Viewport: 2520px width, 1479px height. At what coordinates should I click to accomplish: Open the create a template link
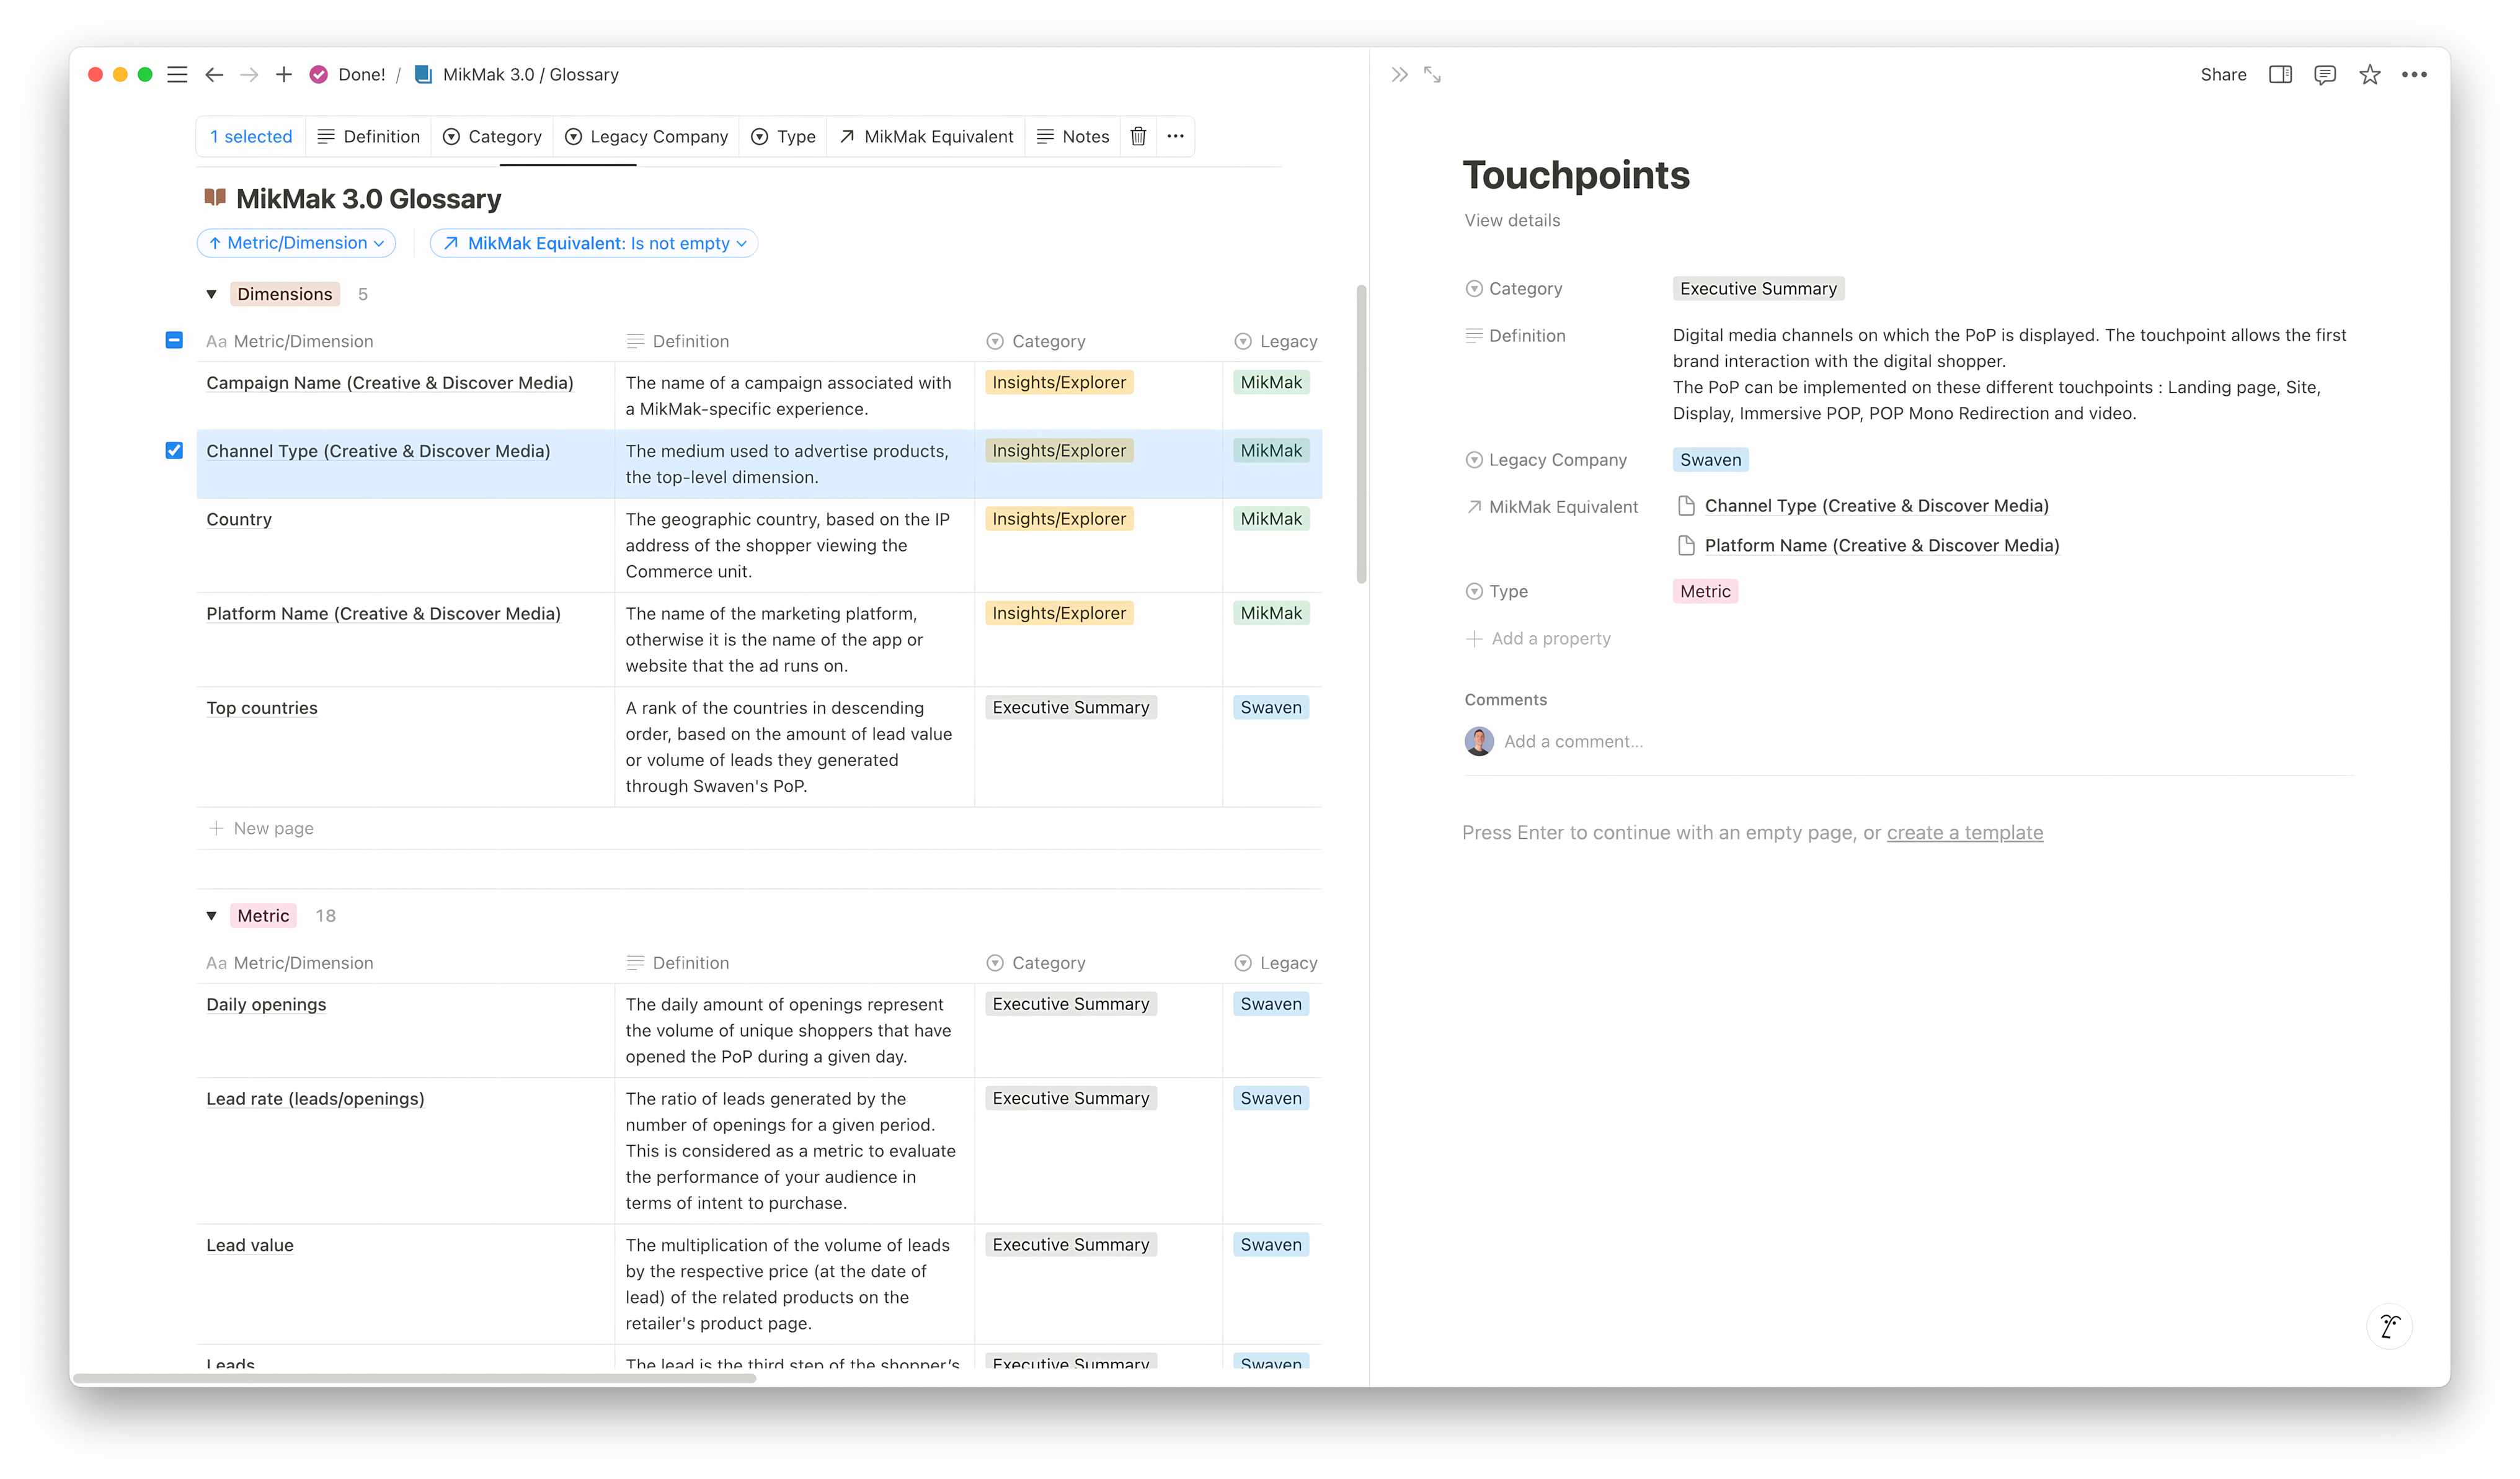click(1964, 831)
